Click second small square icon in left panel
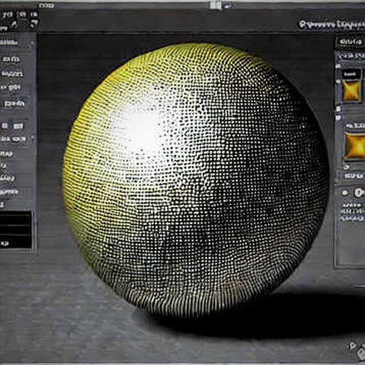This screenshot has width=365, height=365. click(x=18, y=126)
